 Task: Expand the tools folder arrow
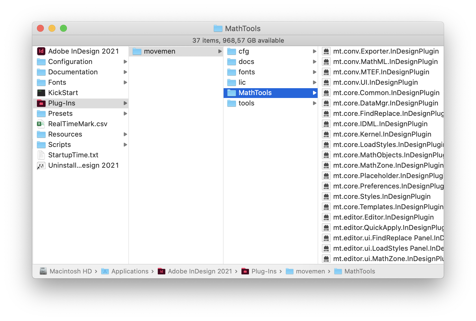(x=314, y=103)
